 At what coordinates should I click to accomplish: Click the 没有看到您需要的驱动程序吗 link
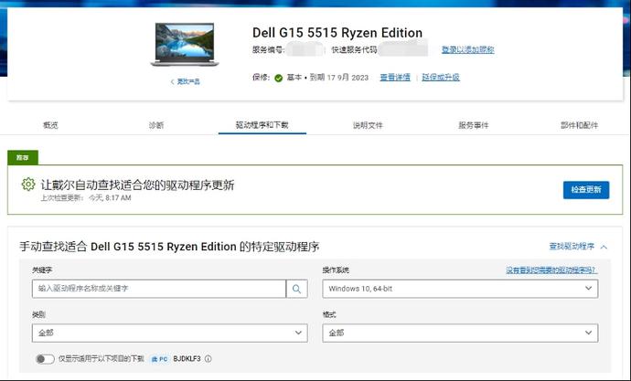point(551,270)
